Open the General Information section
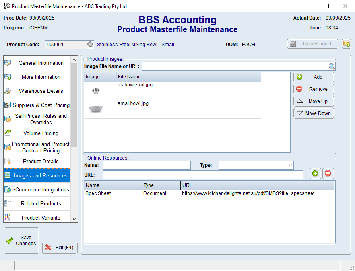The image size is (355, 271). 41,63
